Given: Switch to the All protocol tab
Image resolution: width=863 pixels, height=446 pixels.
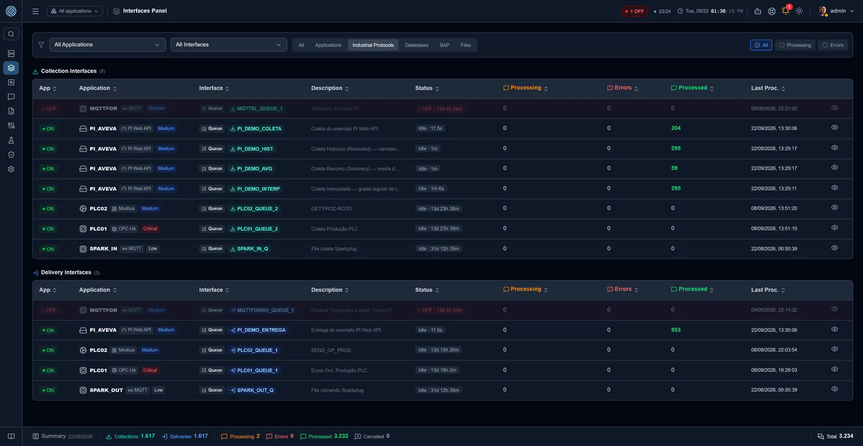Looking at the screenshot, I should coord(301,45).
